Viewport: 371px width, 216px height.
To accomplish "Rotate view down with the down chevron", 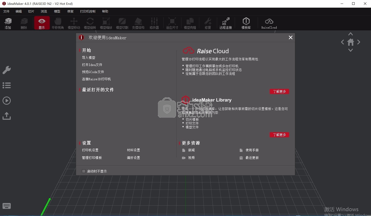I will (351, 50).
